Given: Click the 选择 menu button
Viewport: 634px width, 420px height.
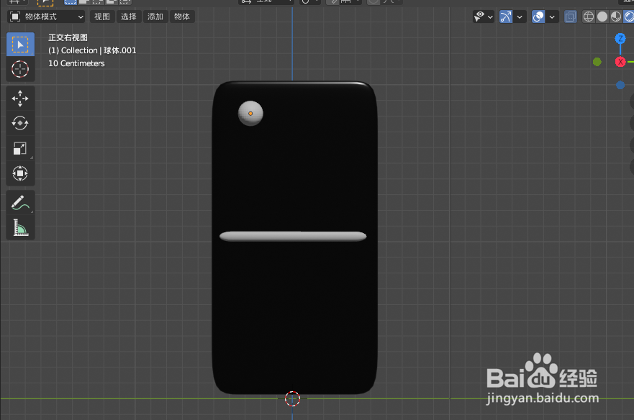Looking at the screenshot, I should [x=128, y=16].
